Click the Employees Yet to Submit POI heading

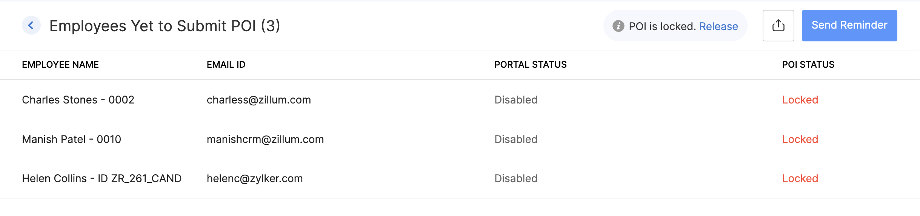pyautogui.click(x=165, y=26)
